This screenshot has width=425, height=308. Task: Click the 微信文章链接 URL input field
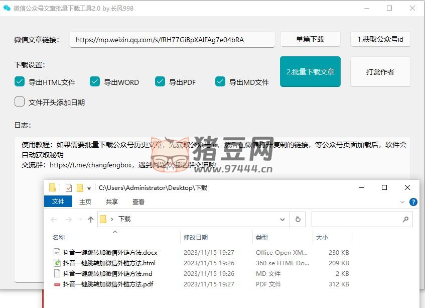(172, 40)
